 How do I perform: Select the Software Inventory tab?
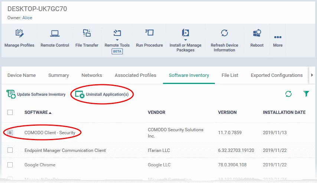click(189, 75)
